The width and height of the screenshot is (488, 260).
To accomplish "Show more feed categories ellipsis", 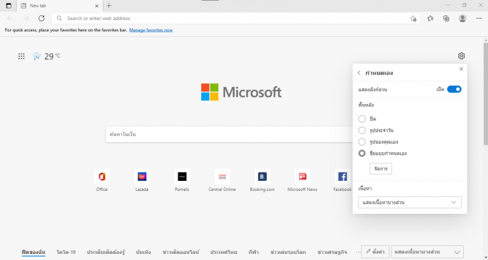I will 357,252.
